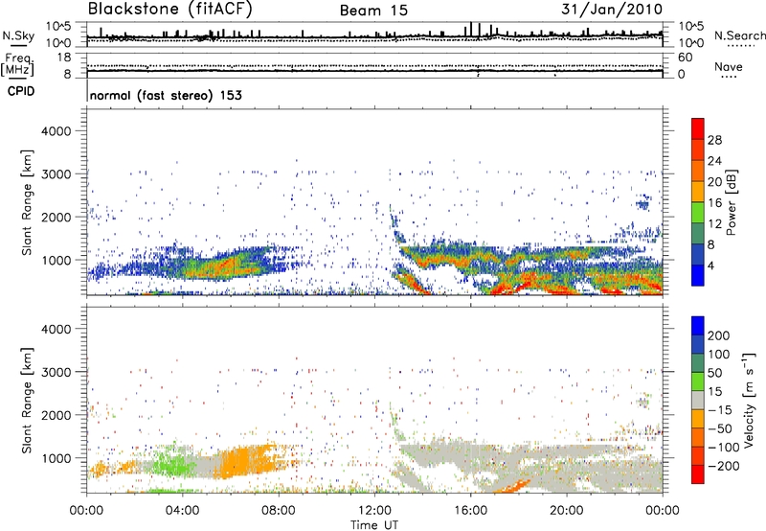Click the "16" power colorbar label

[x=714, y=203]
